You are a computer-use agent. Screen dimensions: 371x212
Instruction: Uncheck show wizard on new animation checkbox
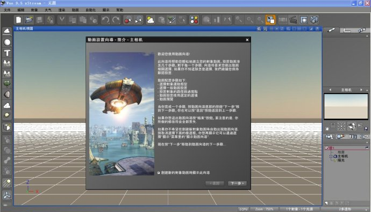159,173
